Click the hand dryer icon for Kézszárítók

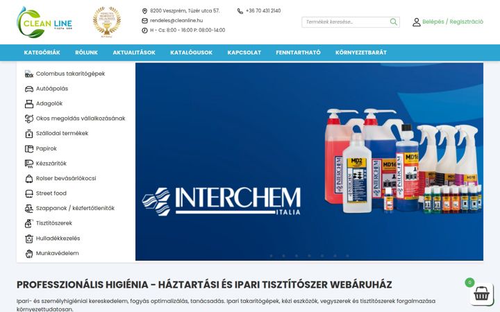[29, 164]
